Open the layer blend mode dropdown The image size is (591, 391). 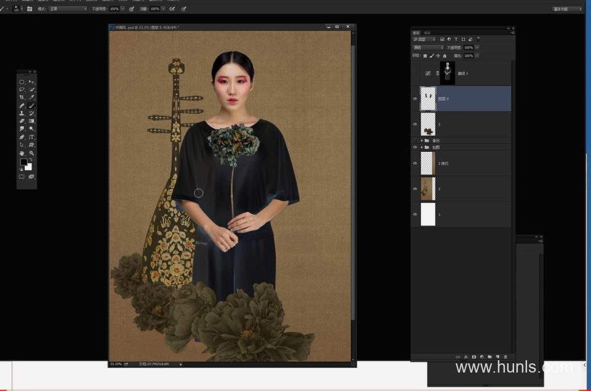click(428, 47)
